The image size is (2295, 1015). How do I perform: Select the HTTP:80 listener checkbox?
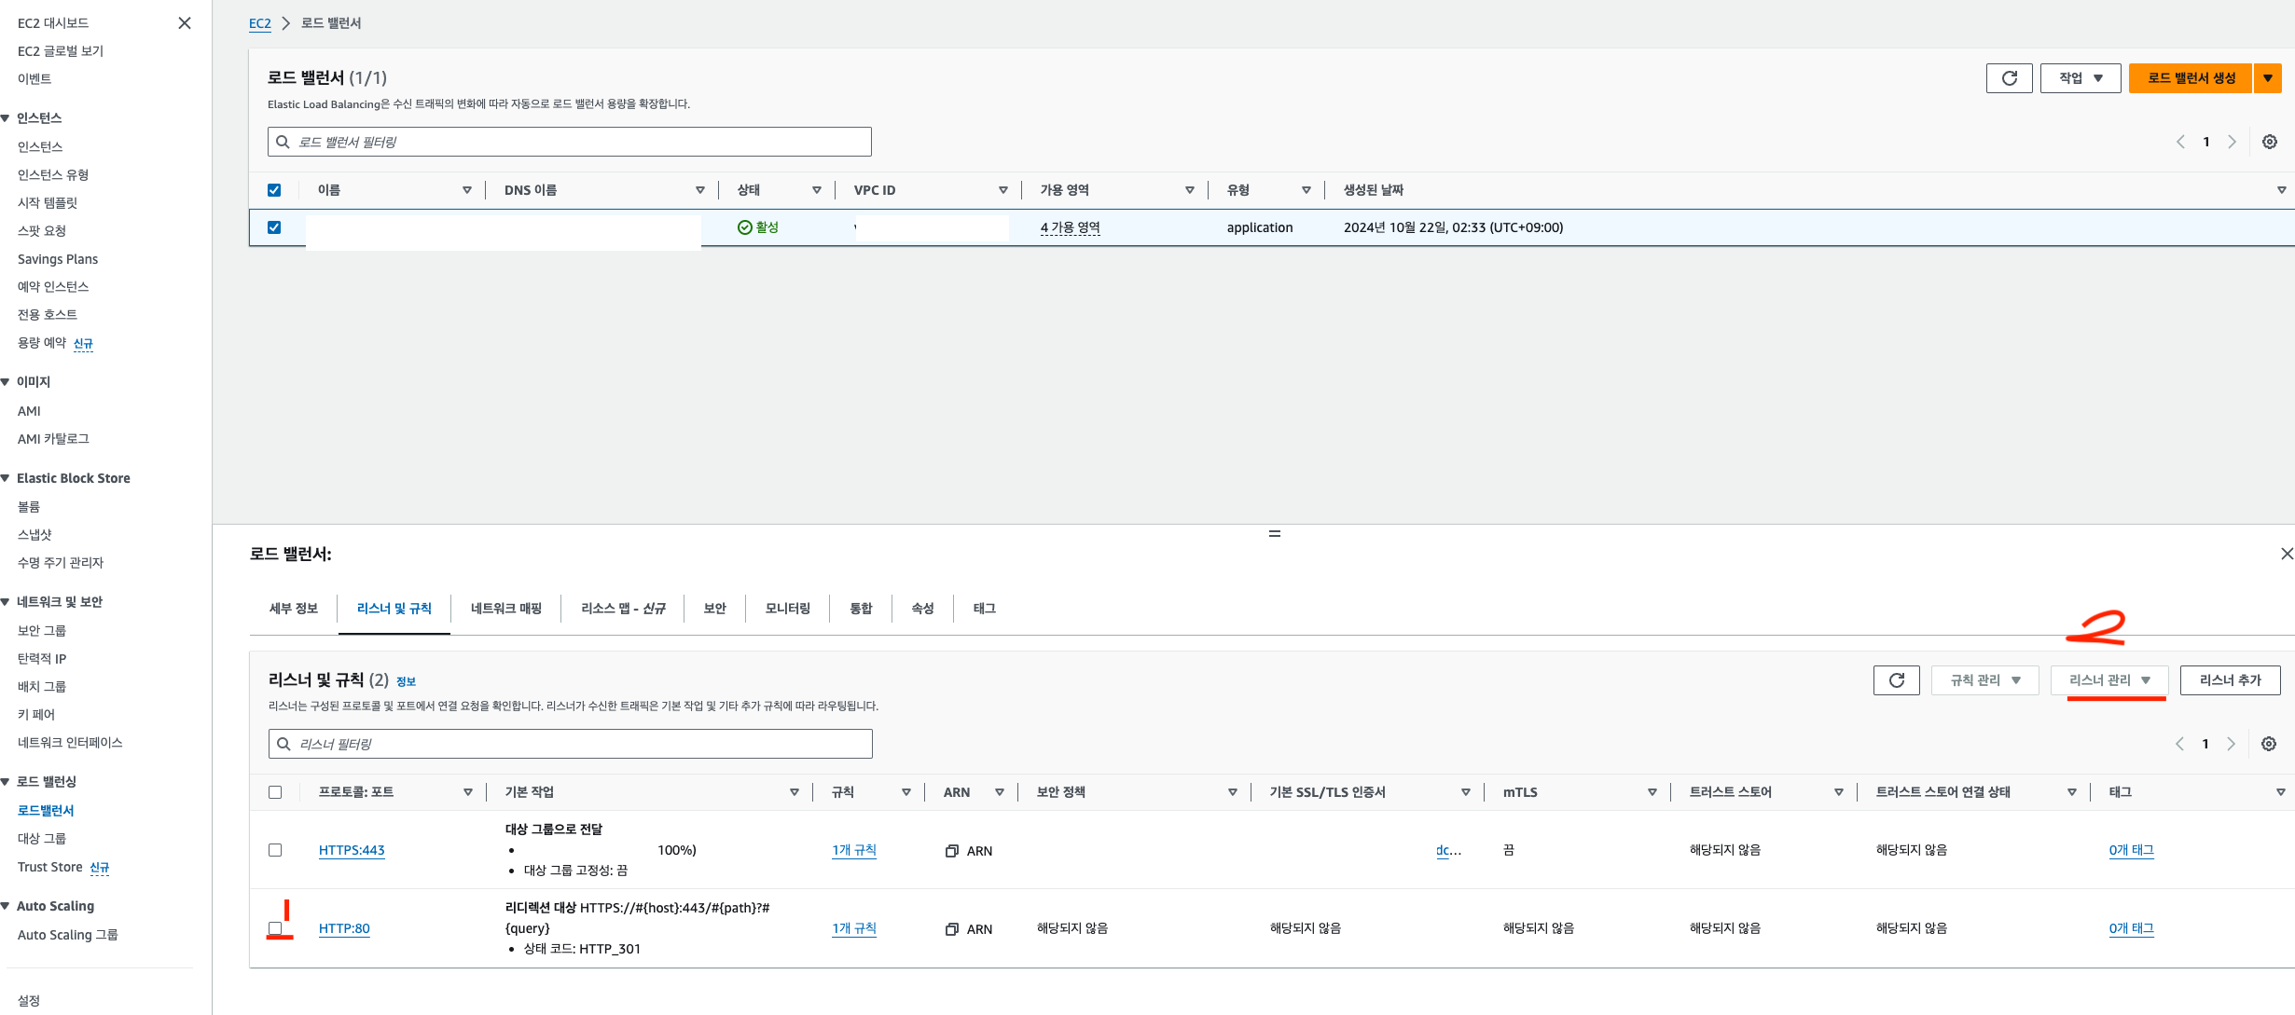(275, 928)
